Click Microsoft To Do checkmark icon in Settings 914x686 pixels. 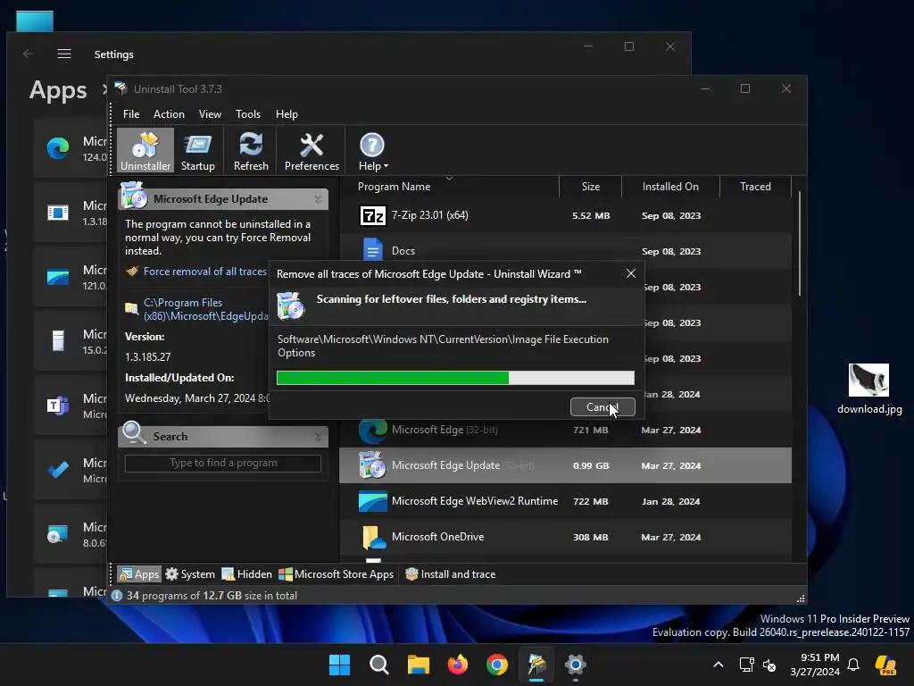tap(58, 469)
